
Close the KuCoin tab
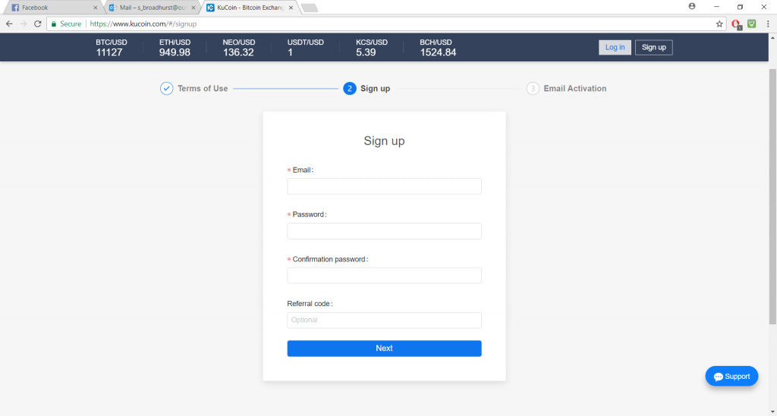291,8
